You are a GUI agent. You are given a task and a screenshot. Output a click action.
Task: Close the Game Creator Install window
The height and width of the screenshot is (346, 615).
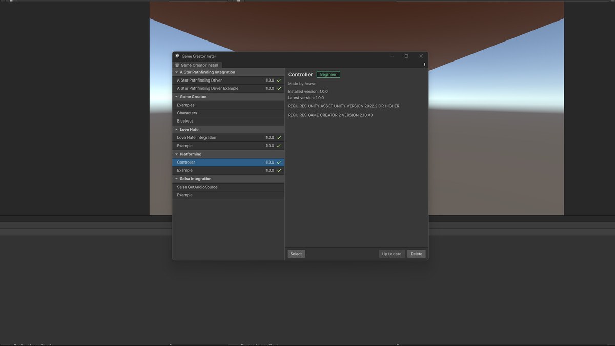pos(421,56)
